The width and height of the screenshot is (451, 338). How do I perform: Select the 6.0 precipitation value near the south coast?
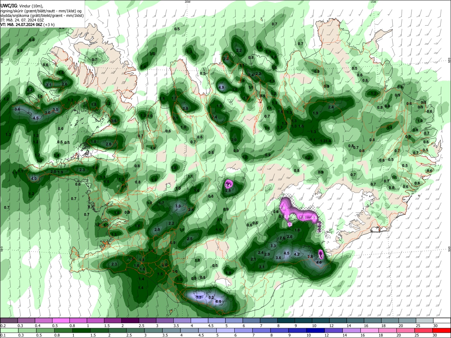(218, 301)
